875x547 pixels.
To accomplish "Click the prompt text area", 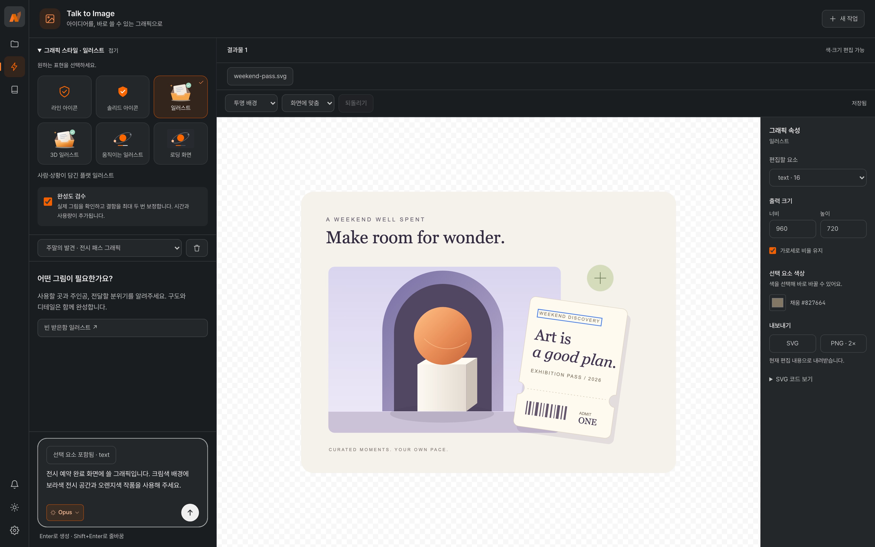I will tap(123, 480).
